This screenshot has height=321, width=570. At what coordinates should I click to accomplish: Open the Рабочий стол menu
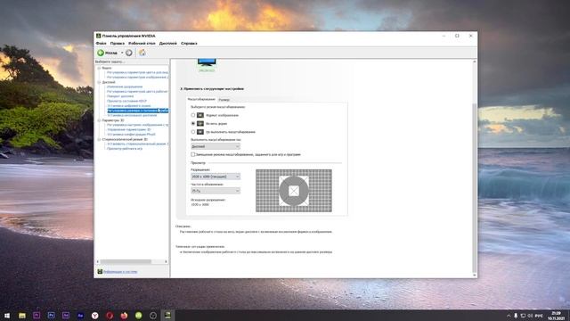(x=142, y=44)
